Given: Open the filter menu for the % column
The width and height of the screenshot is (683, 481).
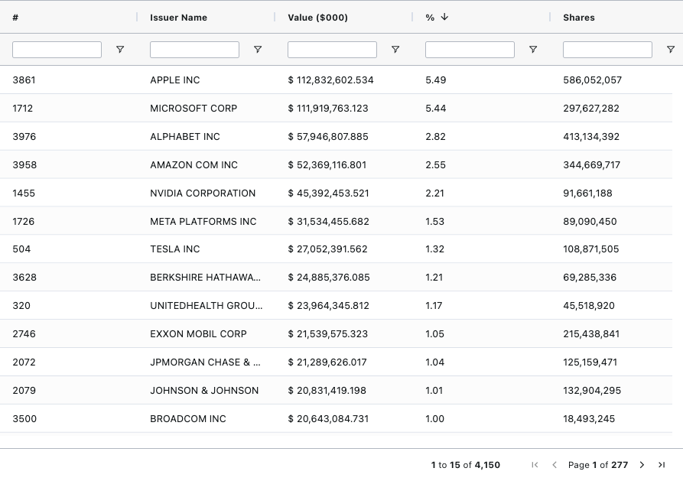Looking at the screenshot, I should point(533,50).
